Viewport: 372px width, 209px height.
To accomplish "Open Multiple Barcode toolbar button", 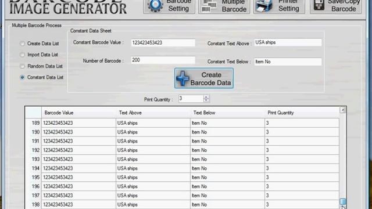I will pos(224,6).
